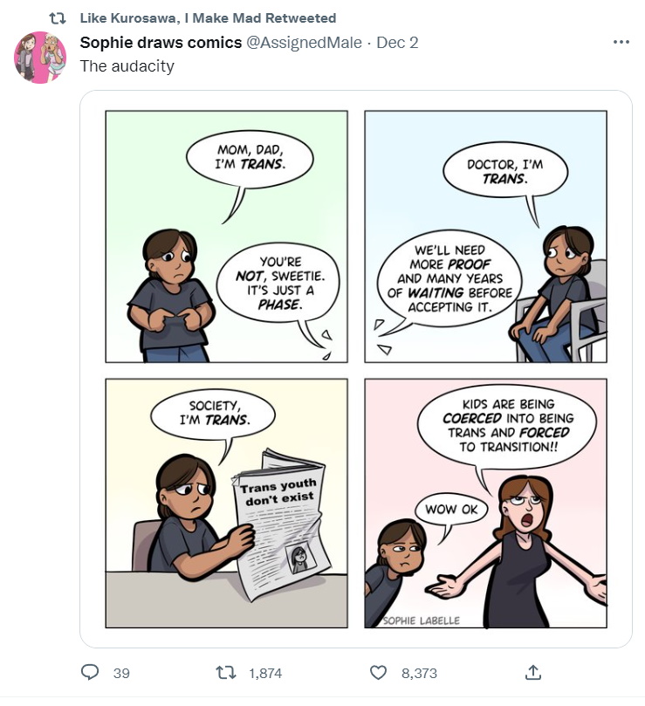Screen dimensions: 645x706
Task: Open the "Society, I'm trans" comic panel
Action: (226, 503)
